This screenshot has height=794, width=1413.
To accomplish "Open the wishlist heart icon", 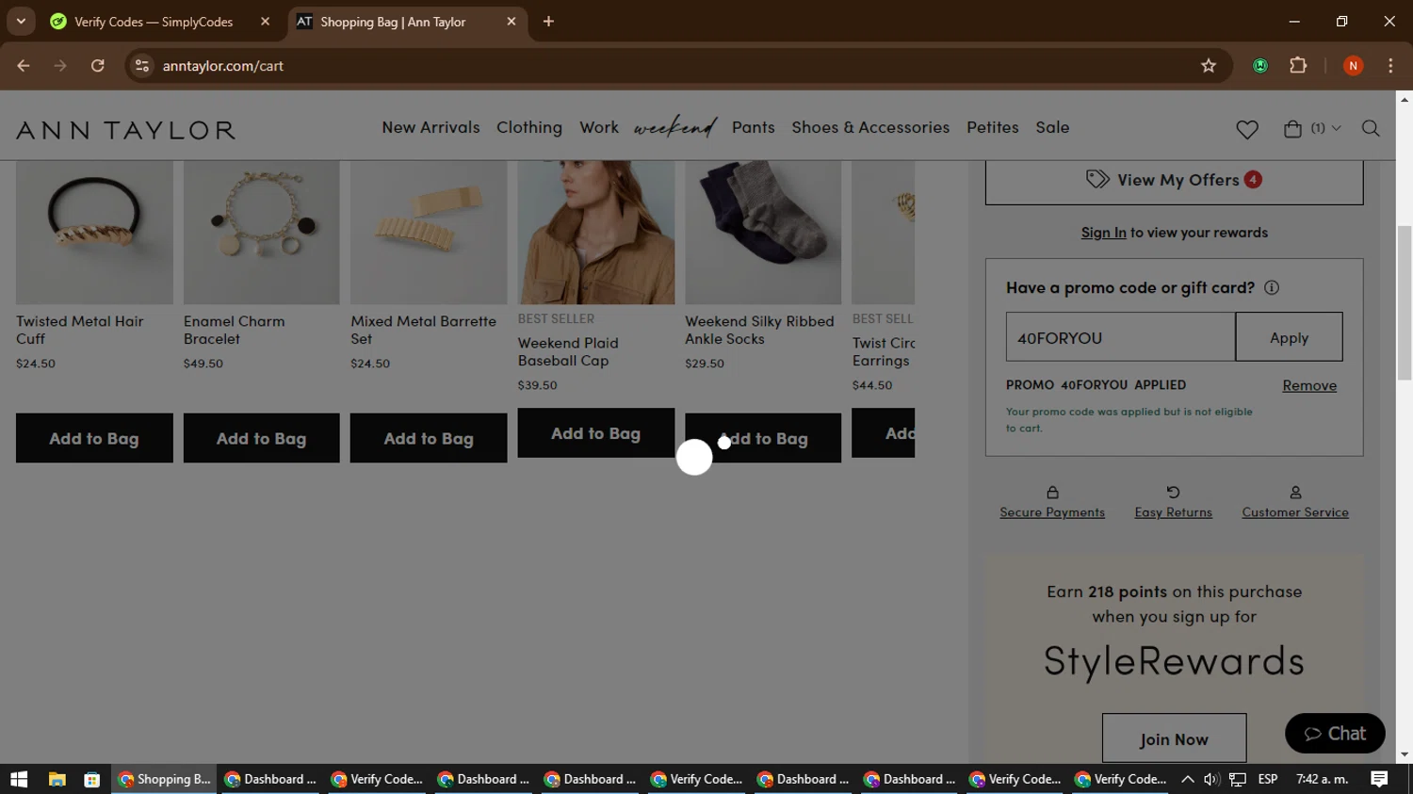I will tap(1247, 129).
